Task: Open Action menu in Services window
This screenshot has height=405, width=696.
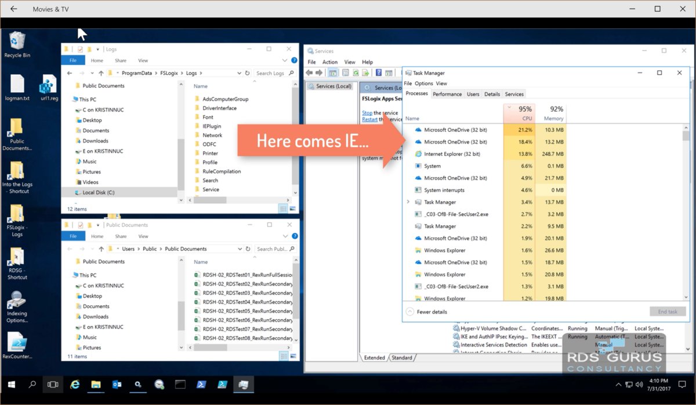Action: [330, 62]
